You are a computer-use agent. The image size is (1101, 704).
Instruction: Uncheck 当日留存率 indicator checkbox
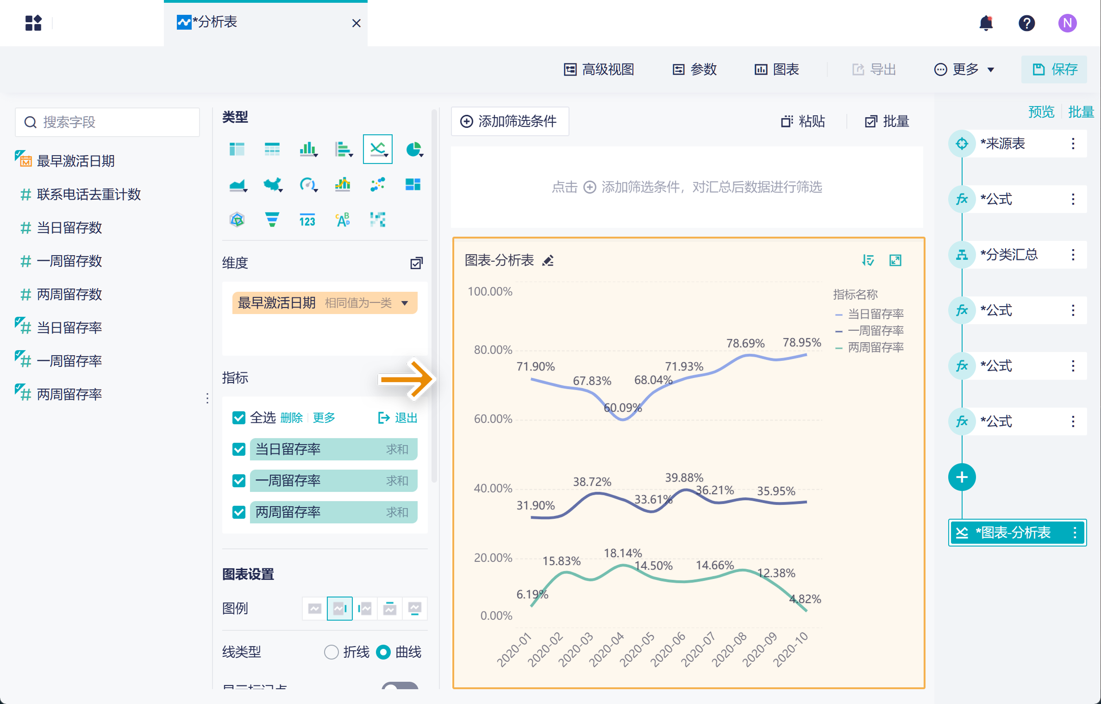click(239, 449)
